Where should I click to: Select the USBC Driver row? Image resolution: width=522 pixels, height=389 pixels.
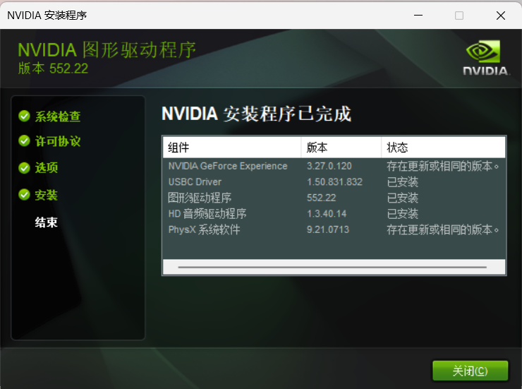tap(334, 182)
